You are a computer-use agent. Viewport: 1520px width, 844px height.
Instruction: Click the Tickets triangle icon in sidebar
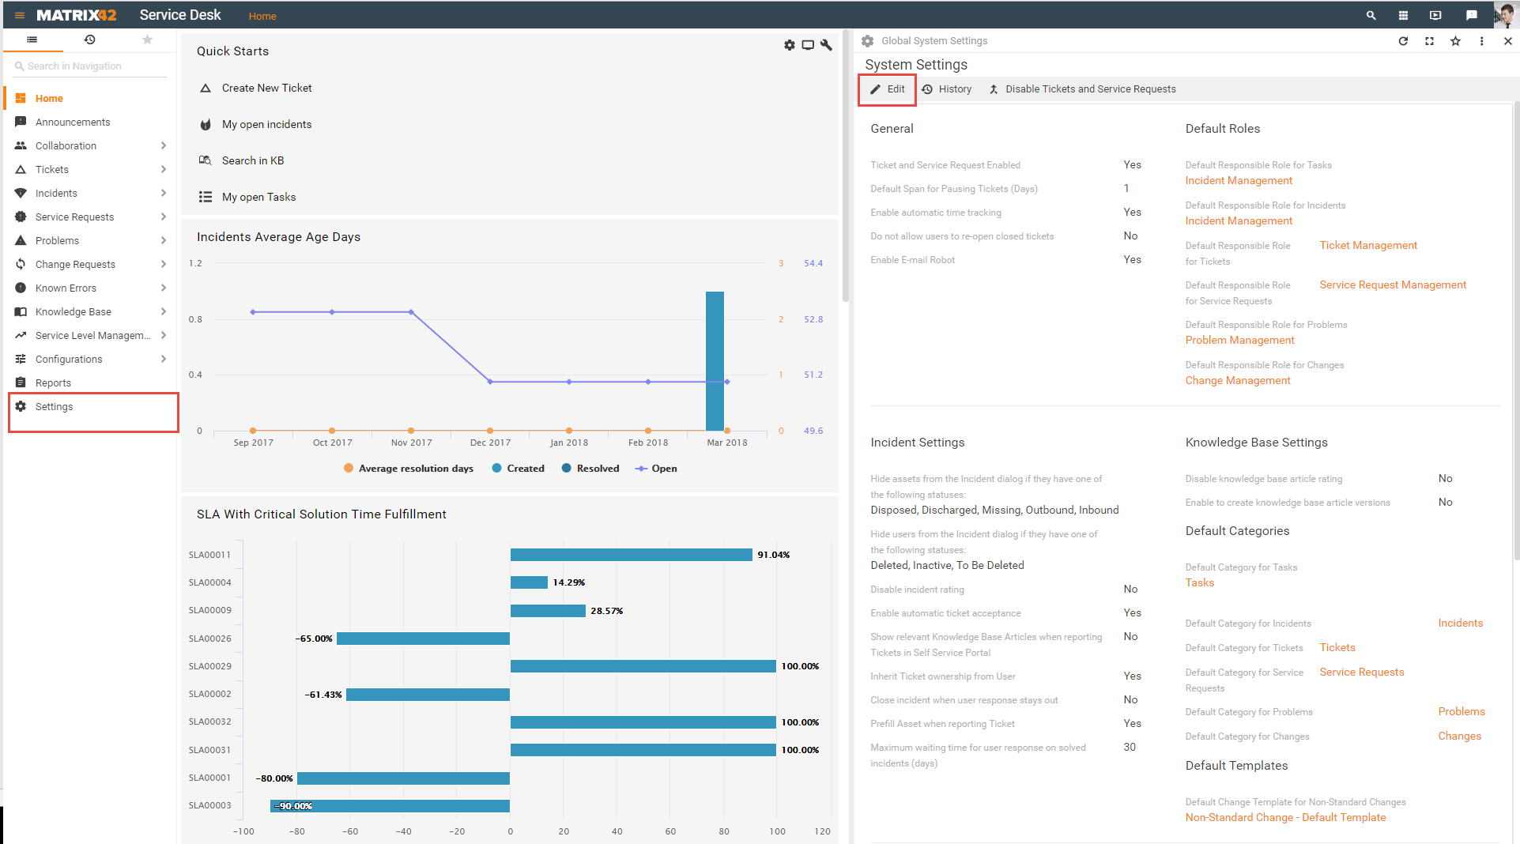(x=21, y=169)
